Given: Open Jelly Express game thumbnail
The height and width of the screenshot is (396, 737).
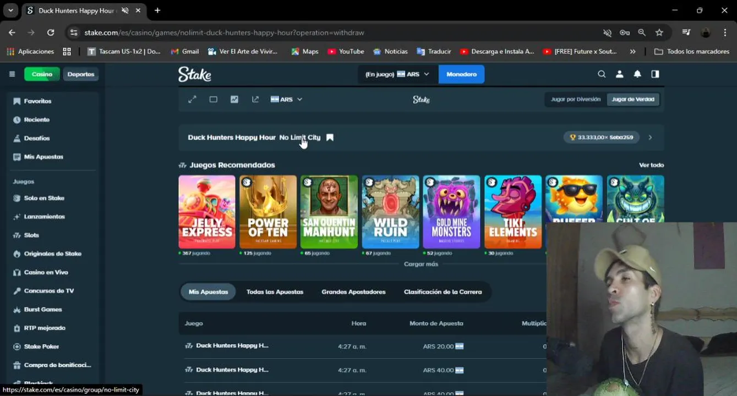Looking at the screenshot, I should pos(207,212).
